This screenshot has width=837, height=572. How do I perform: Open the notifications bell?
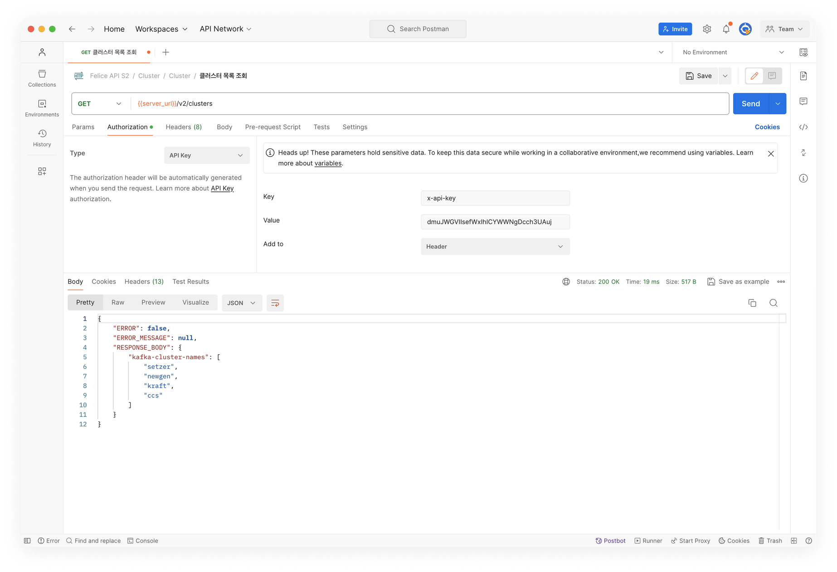[x=726, y=29]
